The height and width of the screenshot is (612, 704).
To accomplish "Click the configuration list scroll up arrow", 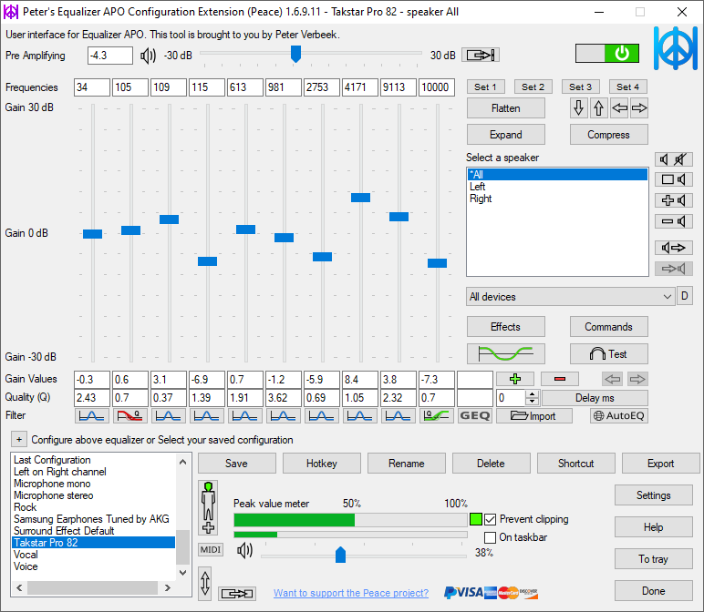I will pyautogui.click(x=182, y=462).
